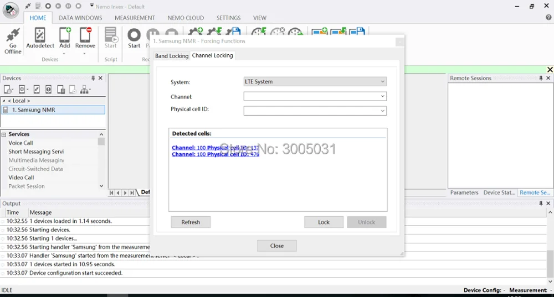This screenshot has height=297, width=554.
Task: Click the gear with save disk icon
Action: pyautogui.click(x=234, y=32)
